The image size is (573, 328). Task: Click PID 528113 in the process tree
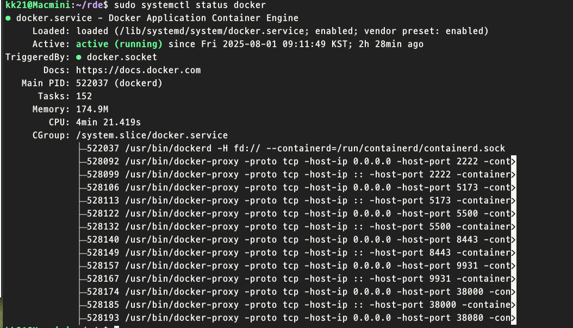[103, 200]
